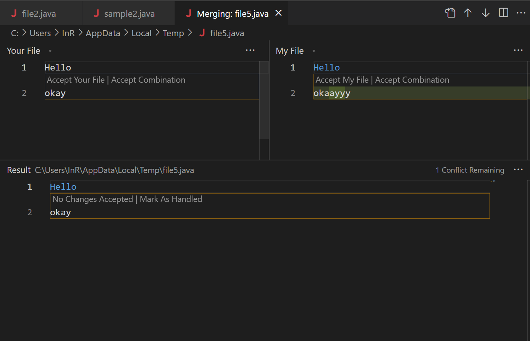The image size is (530, 341).
Task: Open the InR breadcrumb segment
Action: pos(68,34)
